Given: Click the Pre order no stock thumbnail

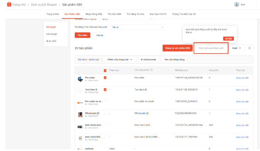Looking at the screenshot, I should click(80, 103).
